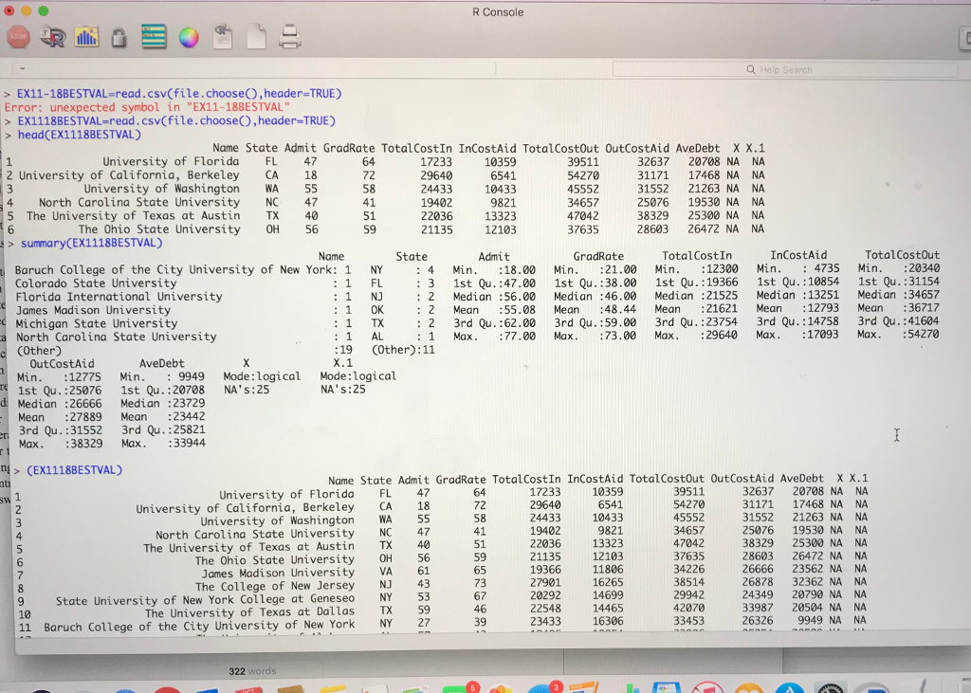Screen dimensions: 971x693
Task: Click the padlock authentication toolbar icon
Action: pyautogui.click(x=119, y=36)
